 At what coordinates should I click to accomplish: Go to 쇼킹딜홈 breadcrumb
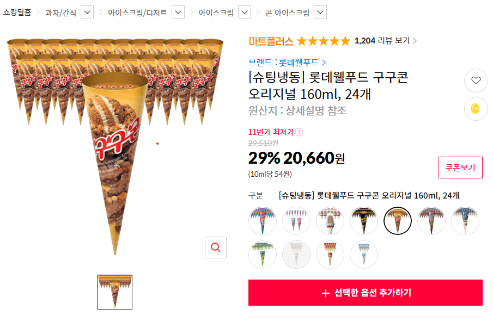[17, 12]
